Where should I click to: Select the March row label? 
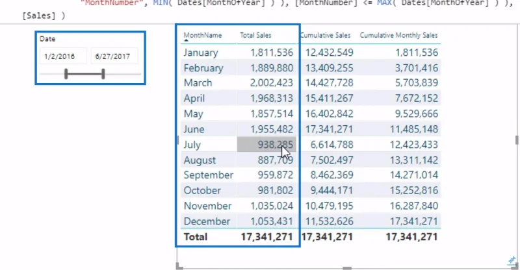point(198,83)
